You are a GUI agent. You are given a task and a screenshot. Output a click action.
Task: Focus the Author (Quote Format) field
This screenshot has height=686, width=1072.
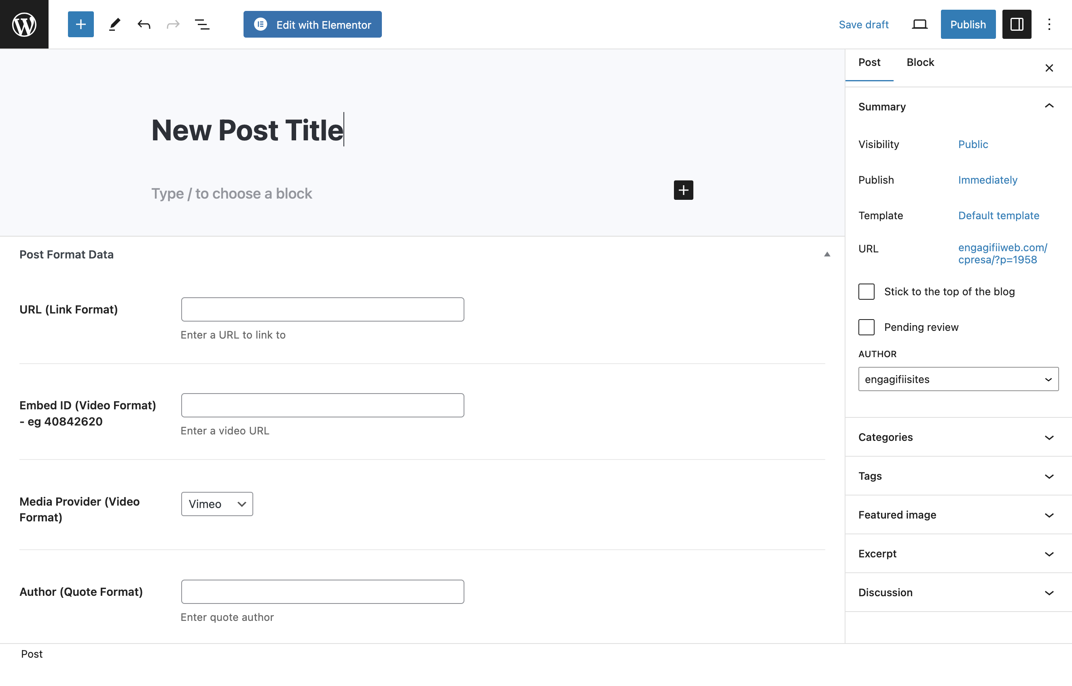tap(322, 592)
